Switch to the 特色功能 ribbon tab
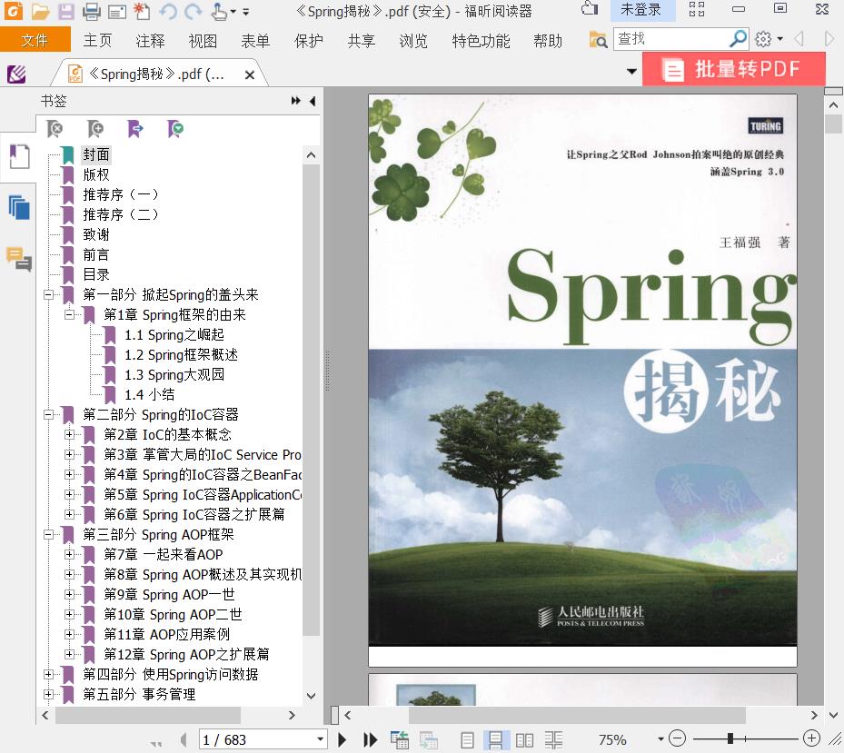The height and width of the screenshot is (753, 844). point(482,40)
